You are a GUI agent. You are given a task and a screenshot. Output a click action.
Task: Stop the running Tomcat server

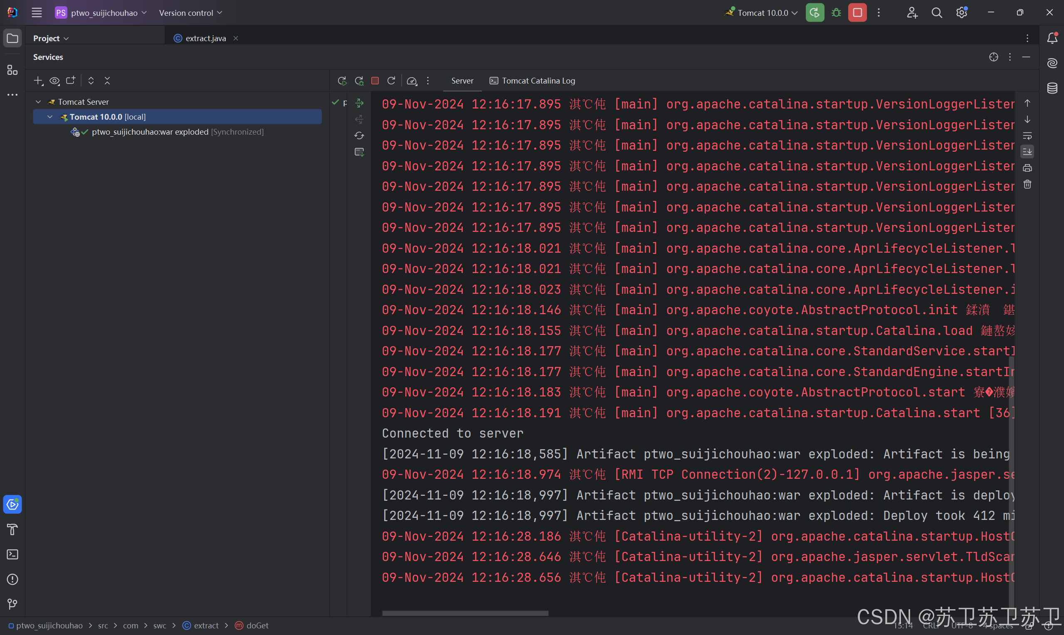[857, 13]
